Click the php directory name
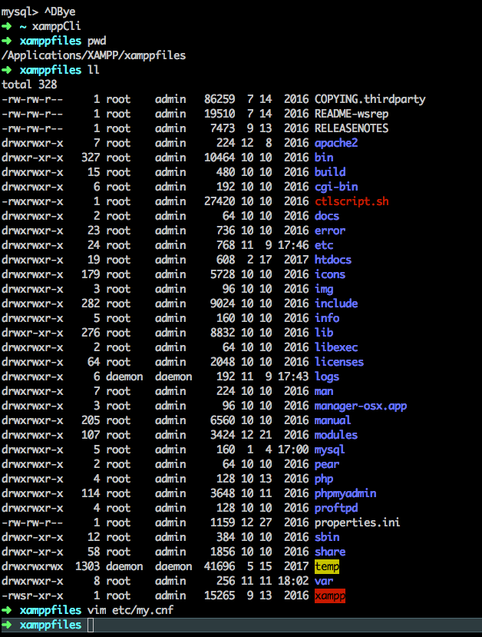Screen dimensions: 482x637 pyautogui.click(x=324, y=479)
